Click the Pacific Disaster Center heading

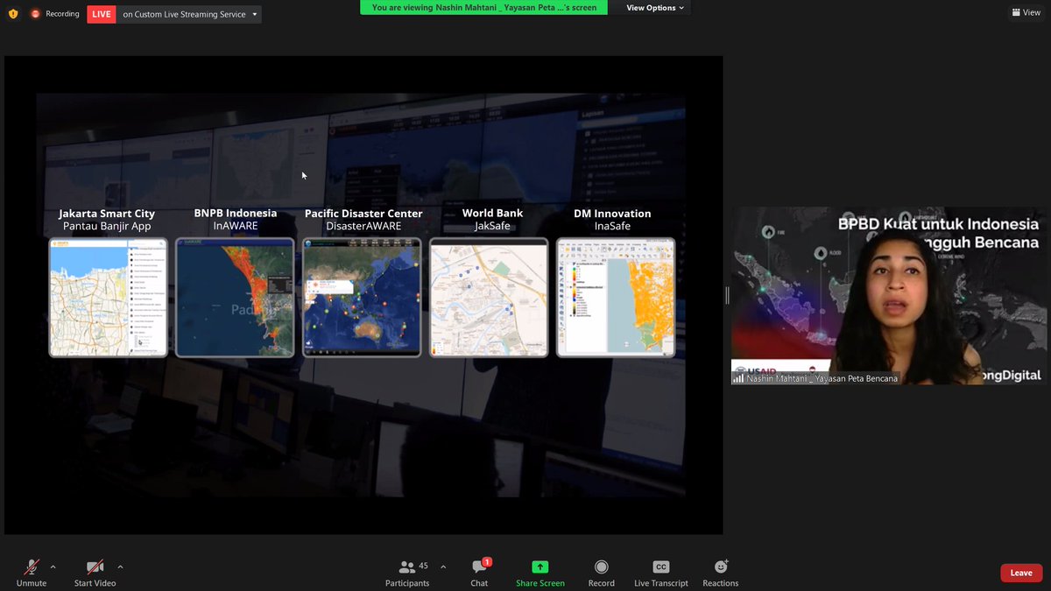[x=363, y=214]
